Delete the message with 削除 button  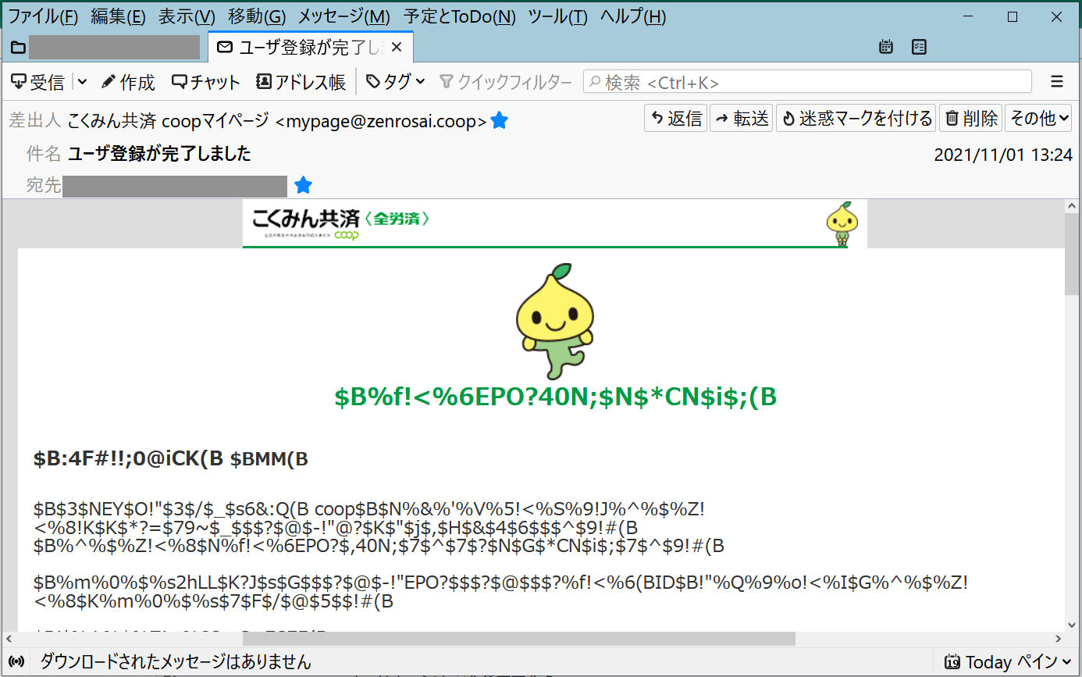(971, 119)
